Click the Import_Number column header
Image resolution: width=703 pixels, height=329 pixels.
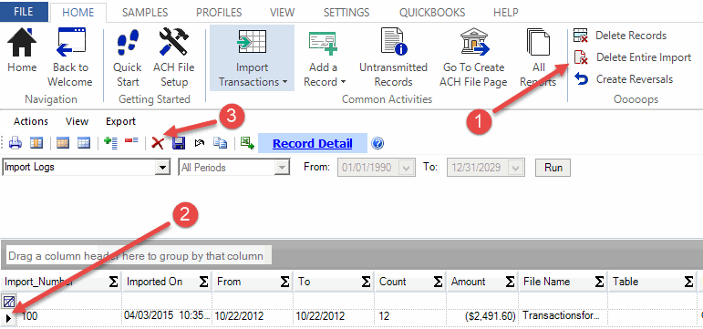coord(61,282)
